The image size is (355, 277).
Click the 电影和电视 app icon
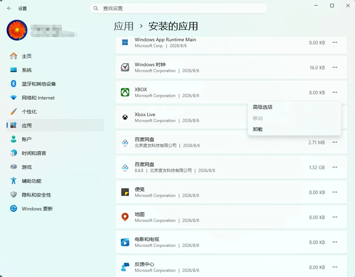click(x=125, y=242)
